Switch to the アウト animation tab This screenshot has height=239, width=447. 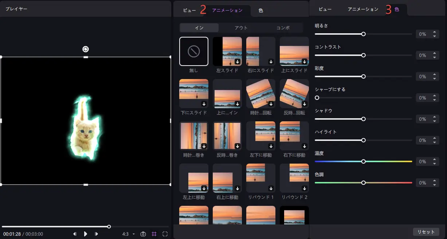[x=241, y=28]
